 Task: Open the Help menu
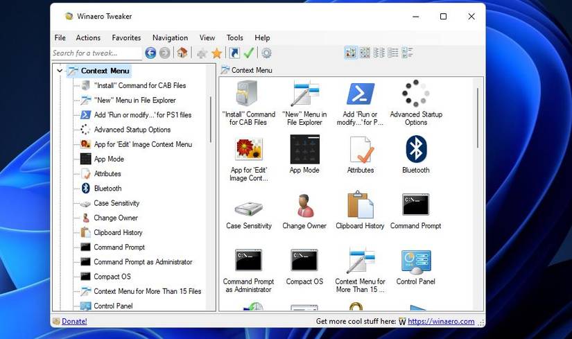point(262,37)
